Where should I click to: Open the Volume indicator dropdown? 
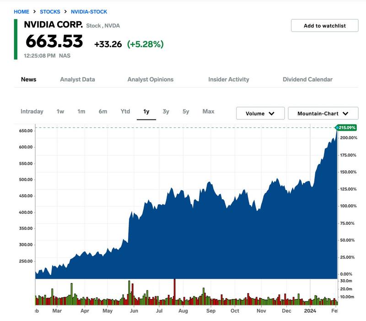260,113
